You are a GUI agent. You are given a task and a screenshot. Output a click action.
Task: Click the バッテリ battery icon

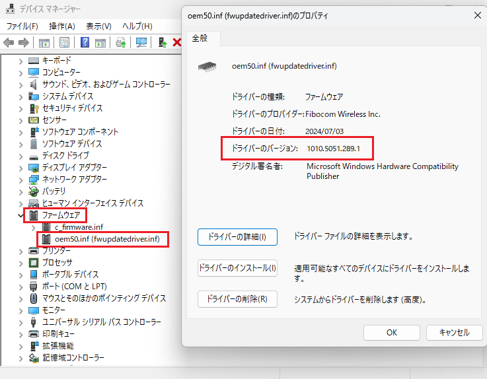[x=33, y=191]
